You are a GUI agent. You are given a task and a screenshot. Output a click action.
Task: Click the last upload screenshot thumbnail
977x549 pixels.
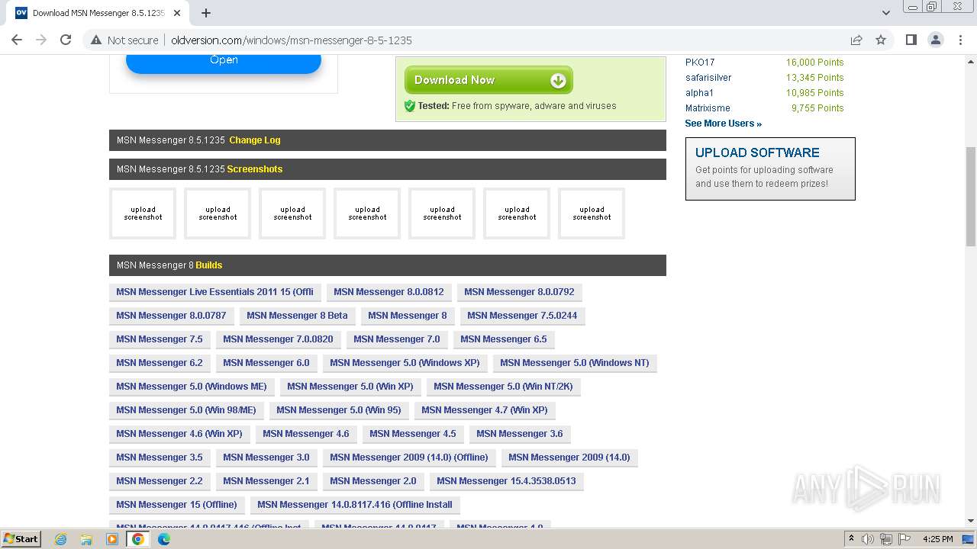coord(592,213)
